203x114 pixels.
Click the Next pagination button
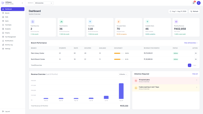tap(194, 65)
